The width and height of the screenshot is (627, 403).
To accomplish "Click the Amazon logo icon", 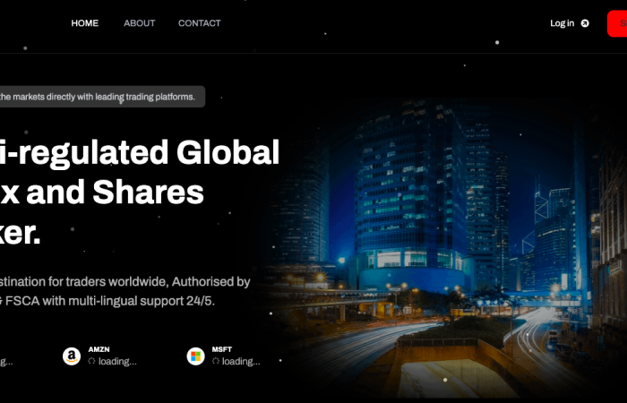I will pos(72,356).
